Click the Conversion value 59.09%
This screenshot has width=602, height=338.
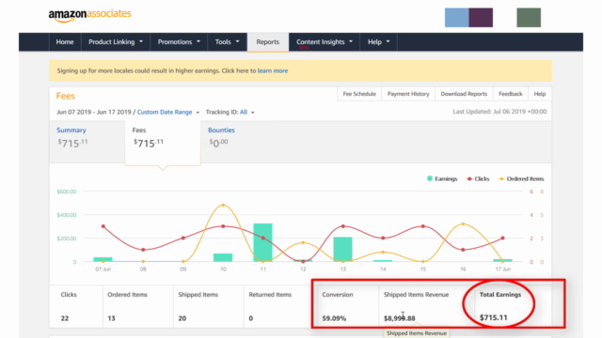point(334,318)
